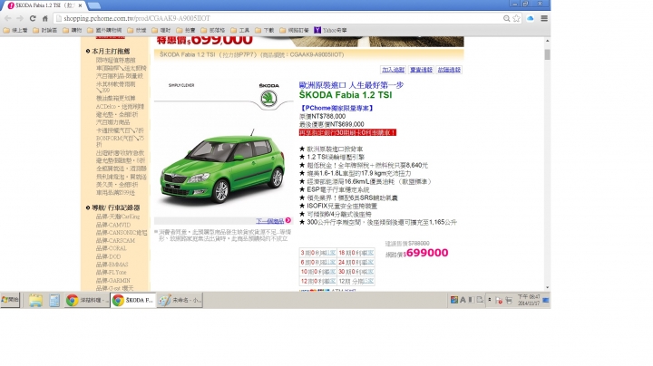Viewport: 653px width, 366px height.
Task: Open the 品牌-GARMIN sidebar link
Action: point(113,280)
